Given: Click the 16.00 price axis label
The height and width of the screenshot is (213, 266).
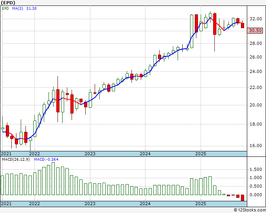Looking at the screenshot, I should tap(255, 146).
